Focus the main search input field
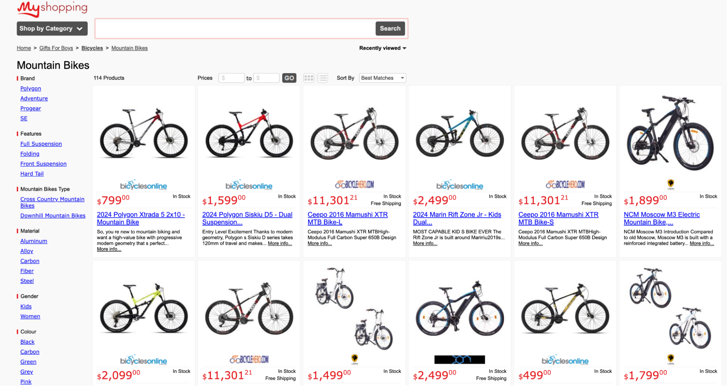The height and width of the screenshot is (386, 727). (235, 28)
